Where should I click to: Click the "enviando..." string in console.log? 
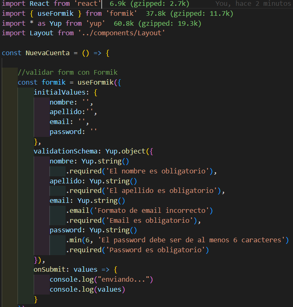point(124,279)
